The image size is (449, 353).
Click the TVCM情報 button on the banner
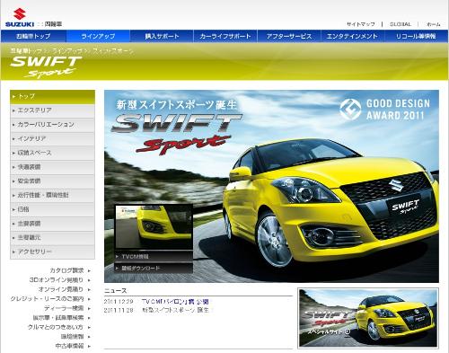tap(154, 257)
